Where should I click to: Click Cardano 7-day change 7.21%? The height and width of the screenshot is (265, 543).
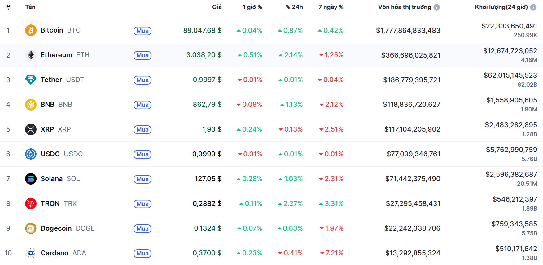coord(332,253)
